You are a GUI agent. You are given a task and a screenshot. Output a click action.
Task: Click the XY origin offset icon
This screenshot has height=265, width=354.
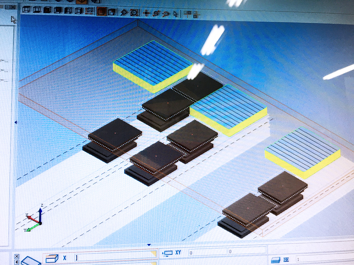pos(167,253)
